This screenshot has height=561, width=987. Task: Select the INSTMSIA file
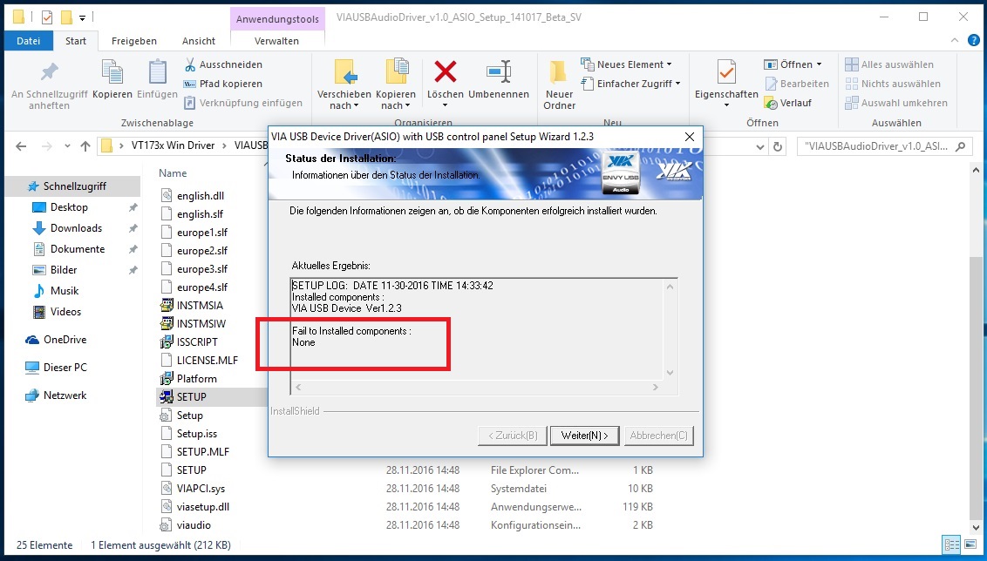pyautogui.click(x=200, y=305)
